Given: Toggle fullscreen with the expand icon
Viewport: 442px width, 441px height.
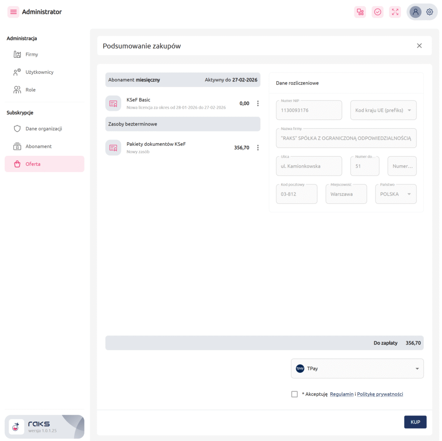Looking at the screenshot, I should (x=395, y=12).
